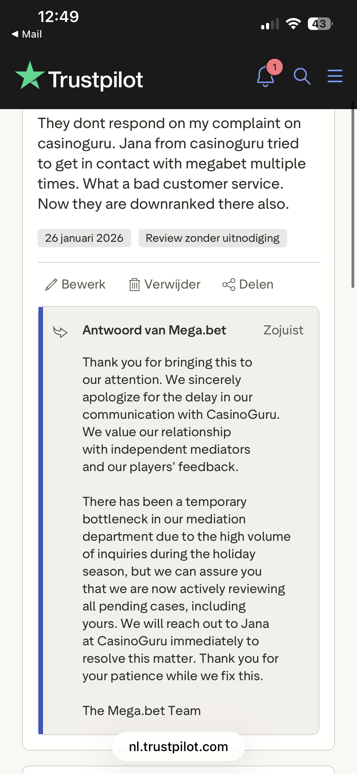This screenshot has height=774, width=357.
Task: Open the notifications bell
Action: point(265,77)
